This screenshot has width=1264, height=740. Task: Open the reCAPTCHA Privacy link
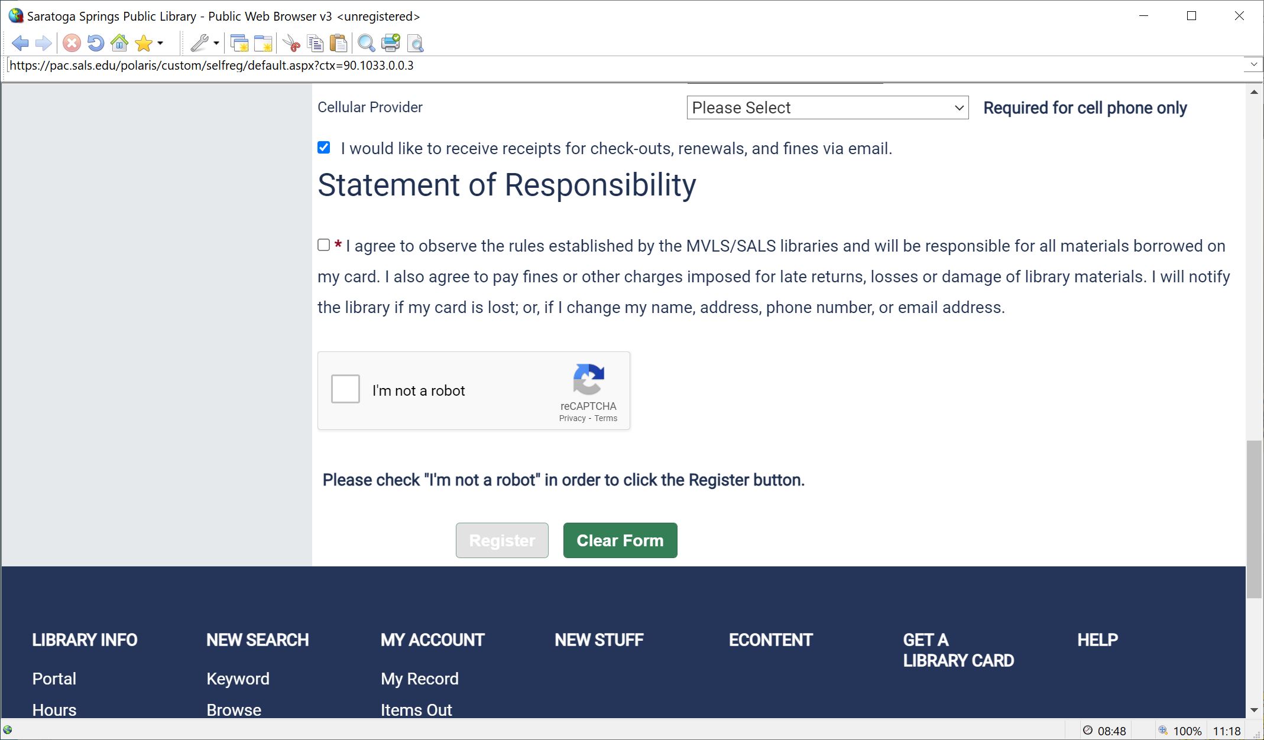click(x=572, y=418)
